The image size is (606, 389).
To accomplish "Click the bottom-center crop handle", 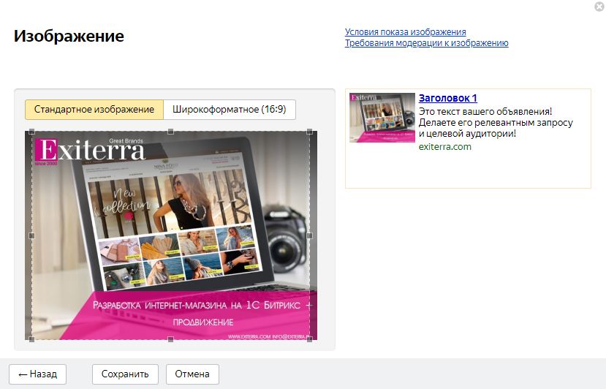I will (x=170, y=339).
